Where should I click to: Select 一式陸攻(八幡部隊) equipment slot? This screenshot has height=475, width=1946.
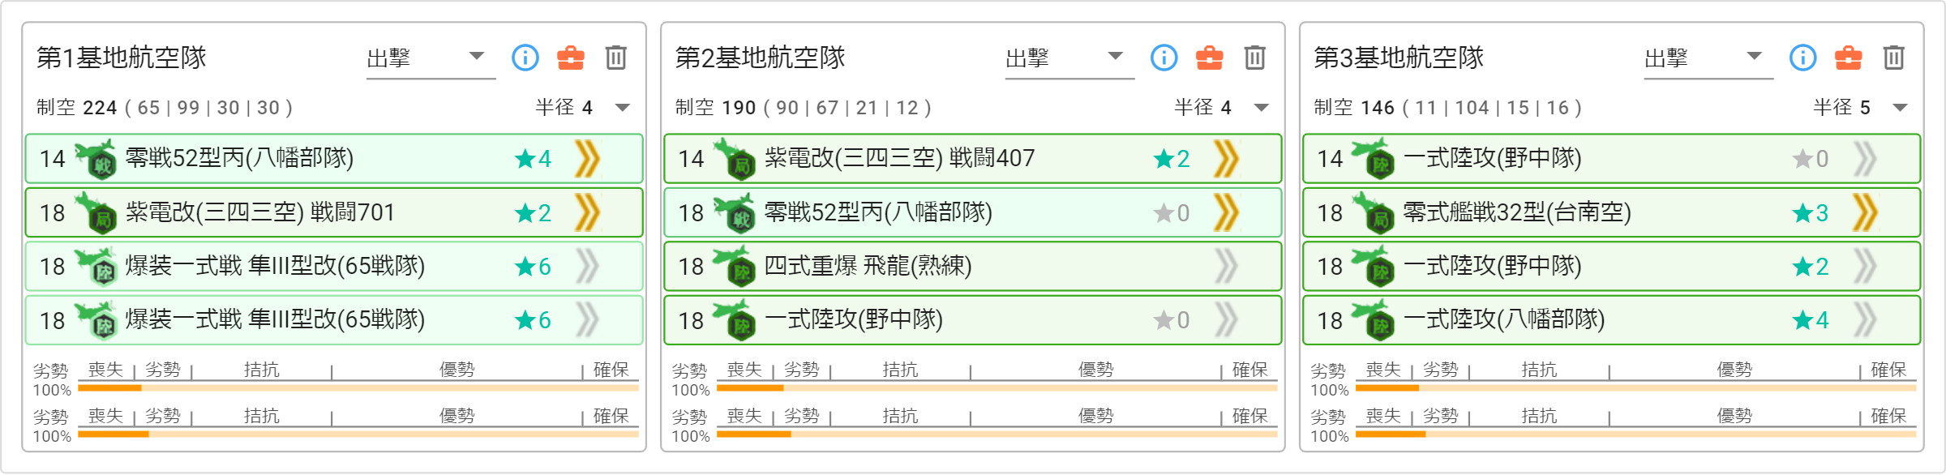coord(1612,320)
